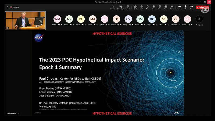The height and width of the screenshot is (121, 215).
Task: Toggle the Mic mute
Action: [x=185, y=7]
